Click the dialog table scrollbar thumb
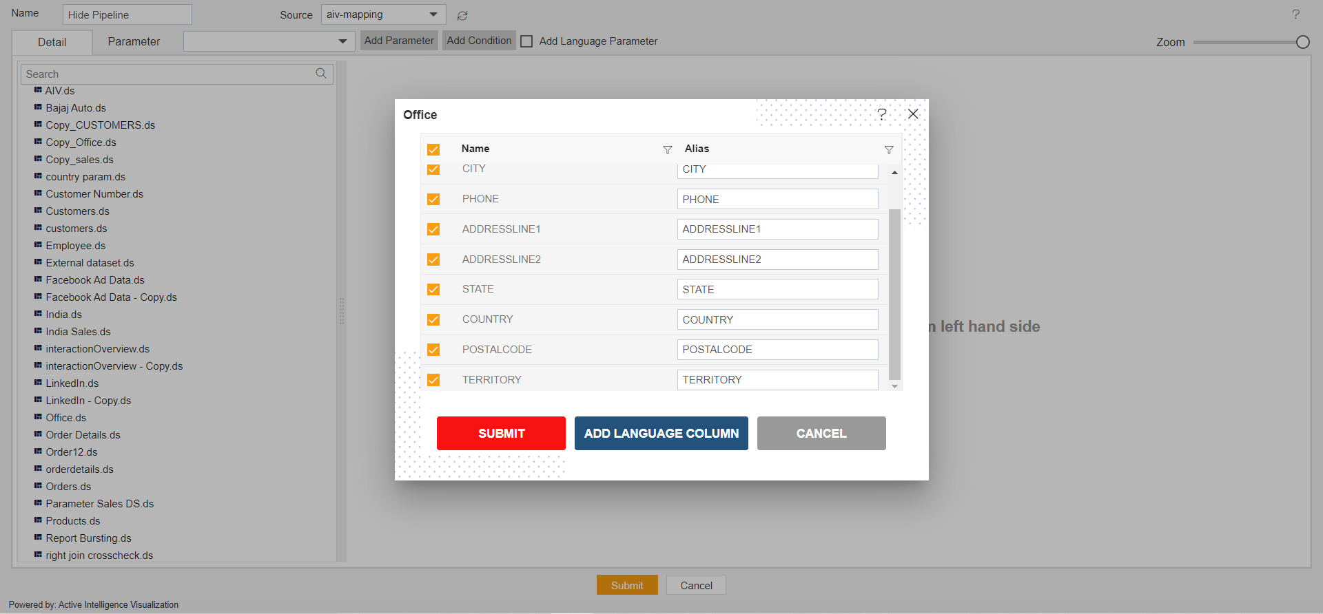The height and width of the screenshot is (614, 1323). 894,294
